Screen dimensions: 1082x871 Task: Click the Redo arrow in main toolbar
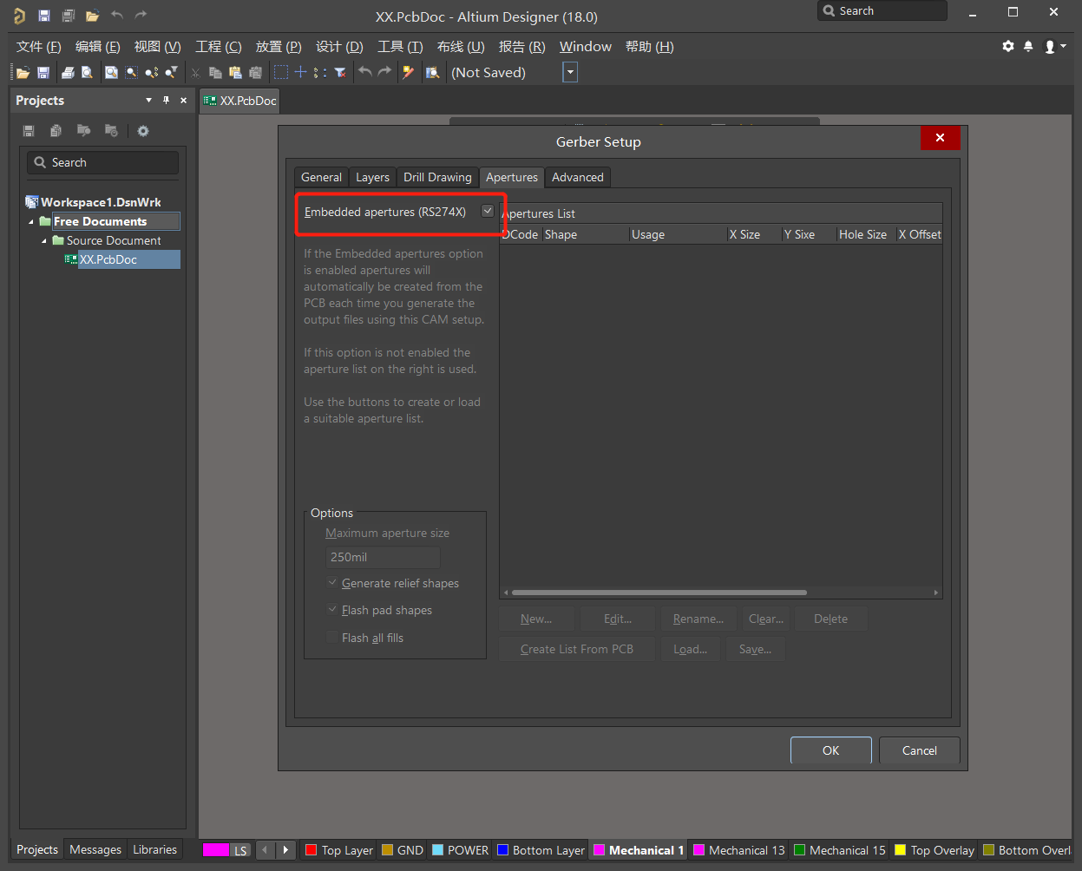tap(384, 73)
